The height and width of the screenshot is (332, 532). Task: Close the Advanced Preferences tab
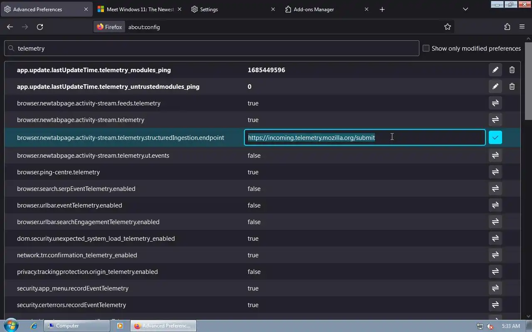point(86,9)
